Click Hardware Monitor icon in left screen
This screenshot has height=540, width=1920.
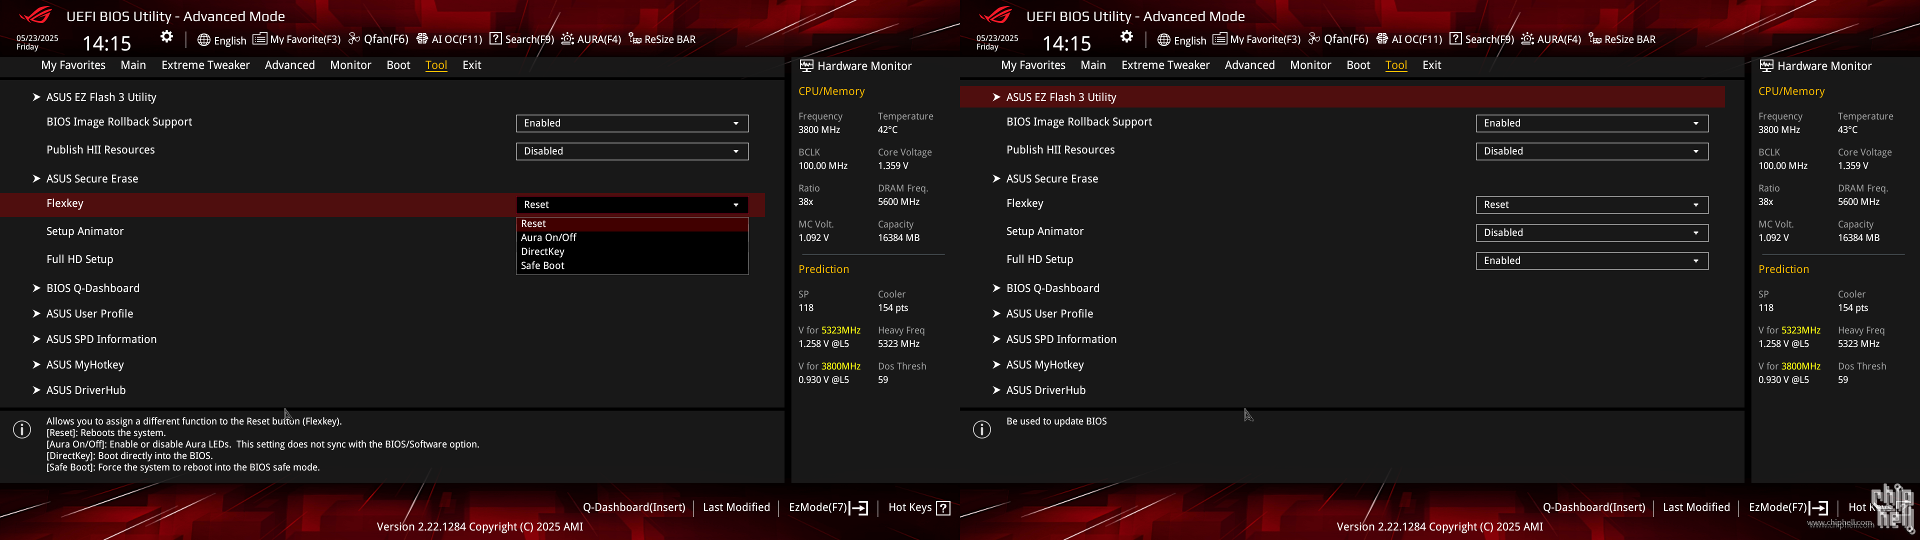(x=806, y=65)
